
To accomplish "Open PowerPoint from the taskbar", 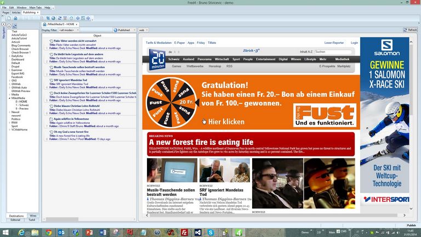I will (89, 233).
